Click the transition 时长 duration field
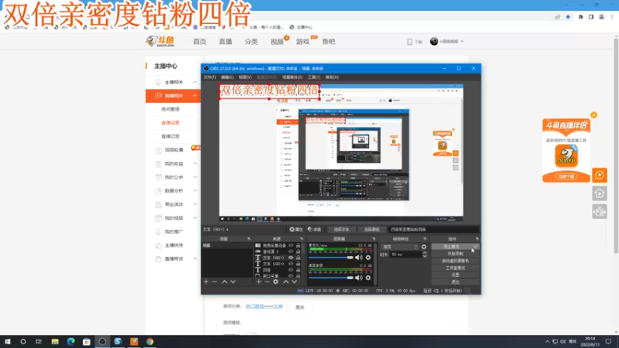Screen dimensions: 619x348 click(405, 255)
